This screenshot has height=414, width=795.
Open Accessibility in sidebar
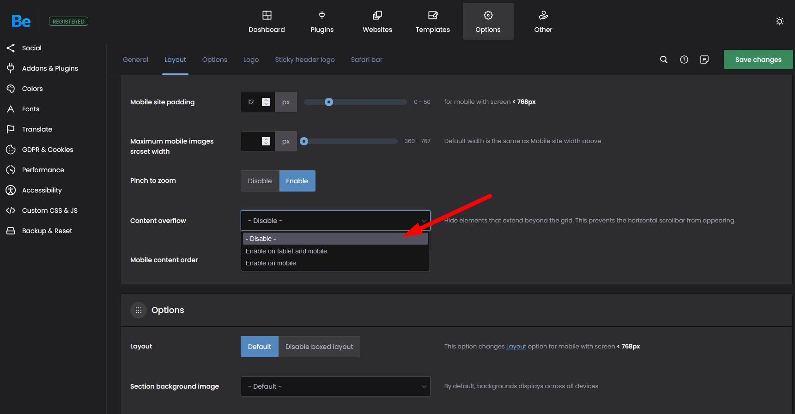pos(42,190)
